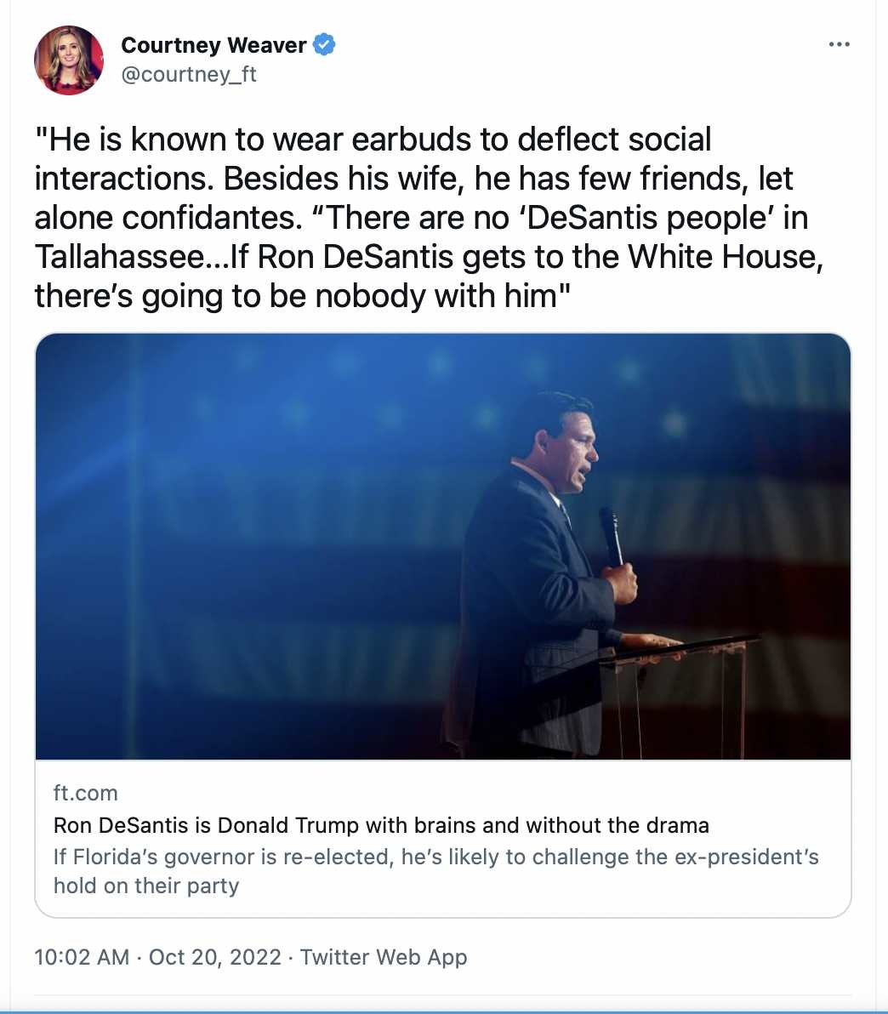Open the three-dot more options menu

839,44
